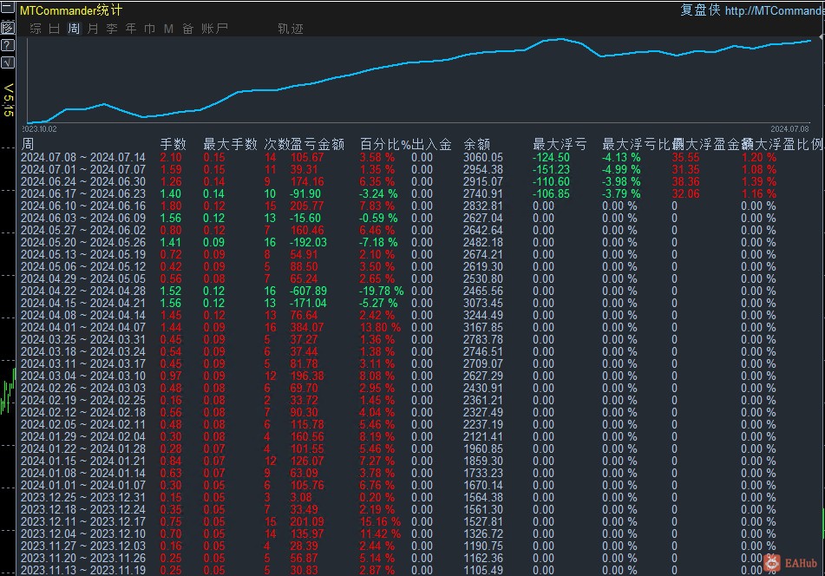The width and height of the screenshot is (825, 576).
Task: Click the EAHub robot logo icon
Action: click(770, 563)
